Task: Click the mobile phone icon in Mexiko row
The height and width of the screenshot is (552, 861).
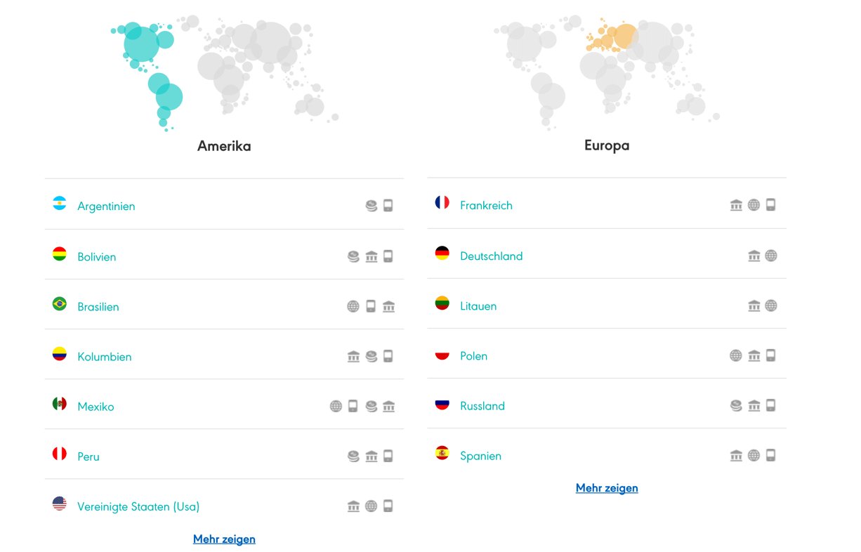Action: [x=353, y=407]
